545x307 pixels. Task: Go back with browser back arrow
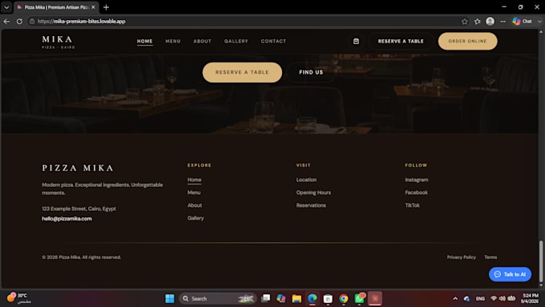(x=6, y=21)
